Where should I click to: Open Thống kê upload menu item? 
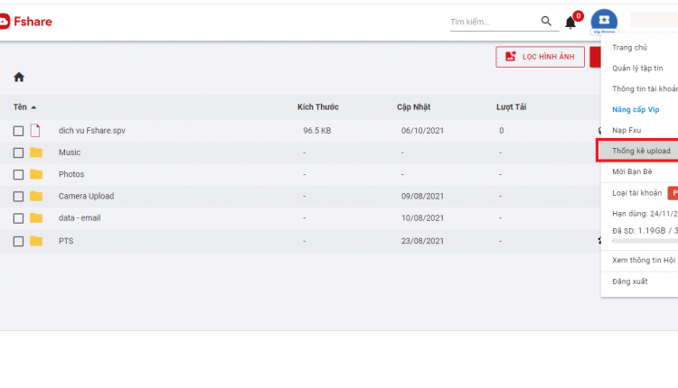pos(639,151)
